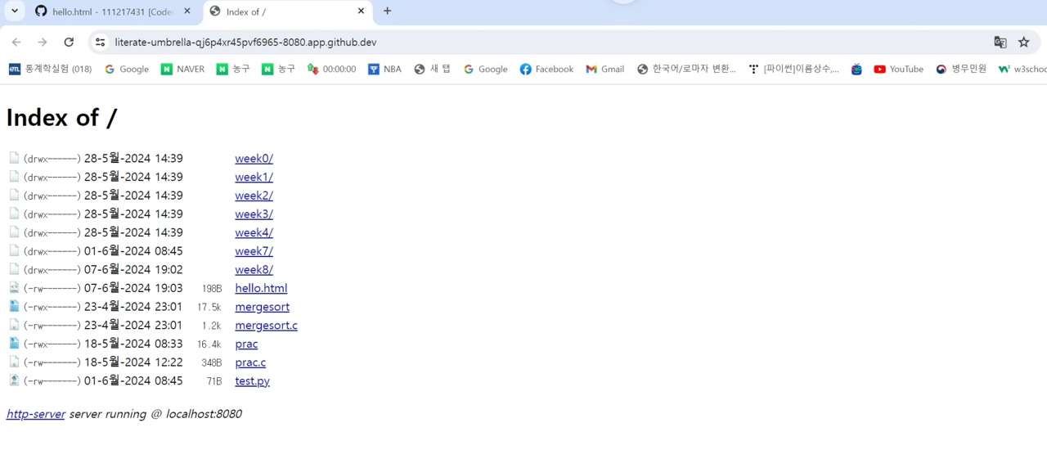
Task: Click the Index of / heading
Action: tap(61, 118)
